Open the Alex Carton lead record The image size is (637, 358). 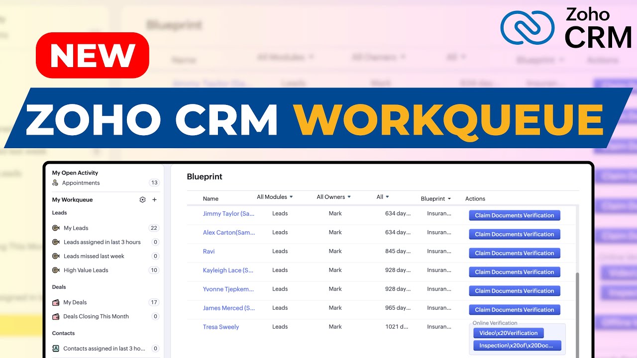tap(229, 233)
